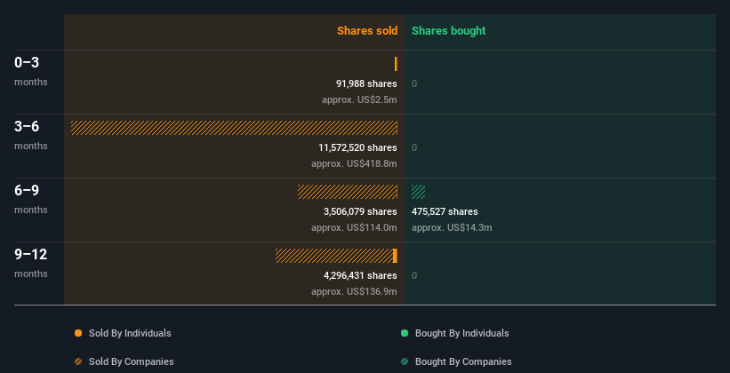Click the 11,572,520 shares value
Screen dimensions: 730x373
(x=357, y=148)
